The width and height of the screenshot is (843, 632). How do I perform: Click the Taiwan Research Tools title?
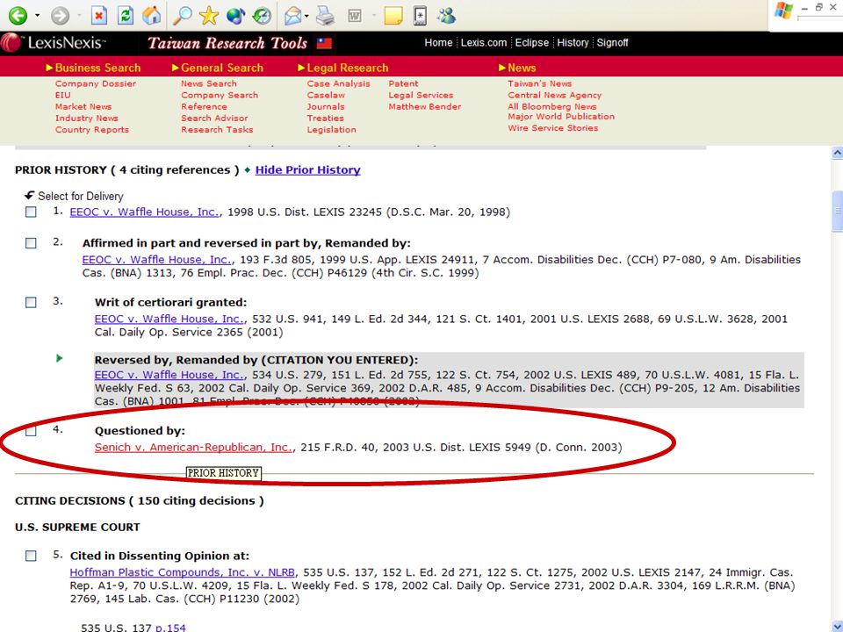[x=227, y=43]
